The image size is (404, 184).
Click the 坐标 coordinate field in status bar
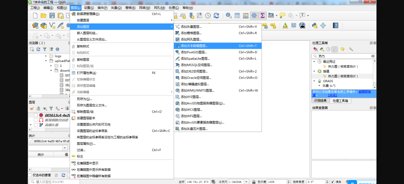197,182
